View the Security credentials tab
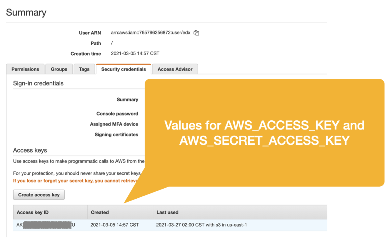 click(123, 69)
